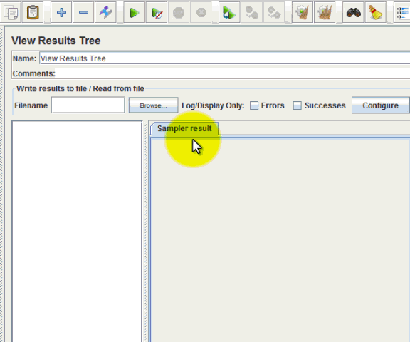Focus the Filename input field

tap(88, 105)
